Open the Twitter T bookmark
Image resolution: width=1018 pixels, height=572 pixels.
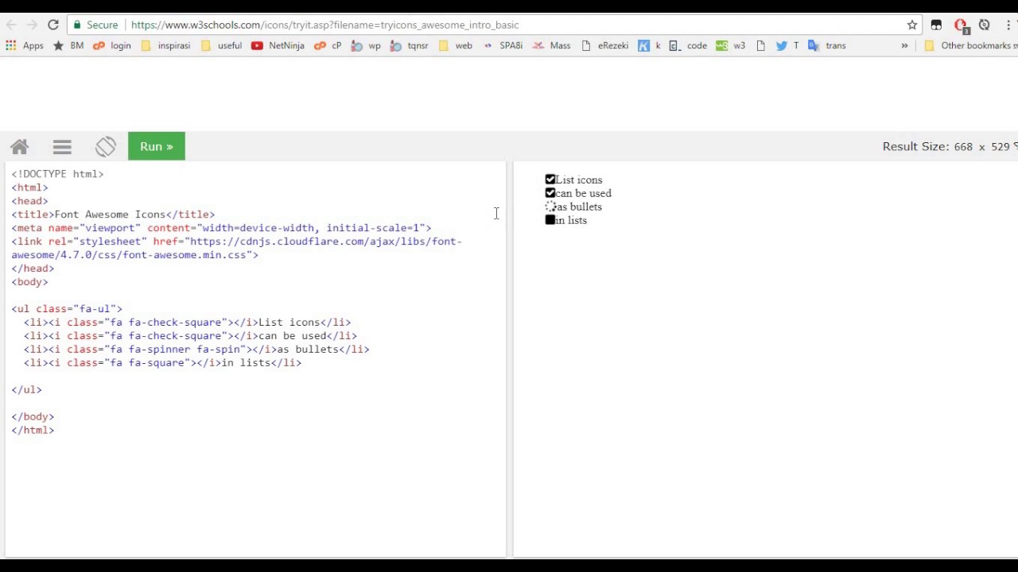click(787, 46)
